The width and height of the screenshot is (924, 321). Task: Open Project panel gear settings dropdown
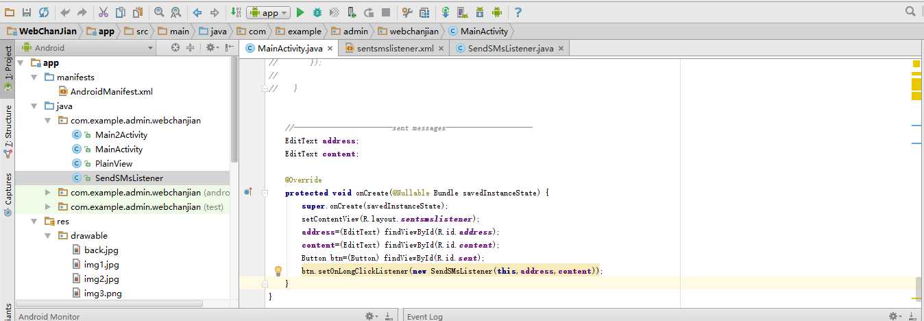(x=212, y=47)
